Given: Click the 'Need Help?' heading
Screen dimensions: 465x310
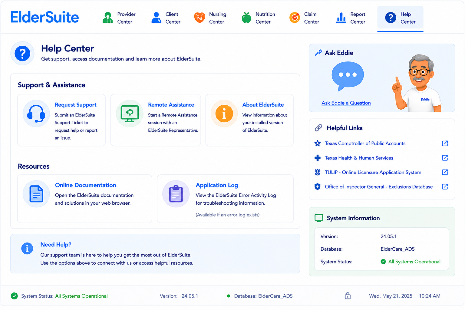Looking at the screenshot, I should coord(56,245).
